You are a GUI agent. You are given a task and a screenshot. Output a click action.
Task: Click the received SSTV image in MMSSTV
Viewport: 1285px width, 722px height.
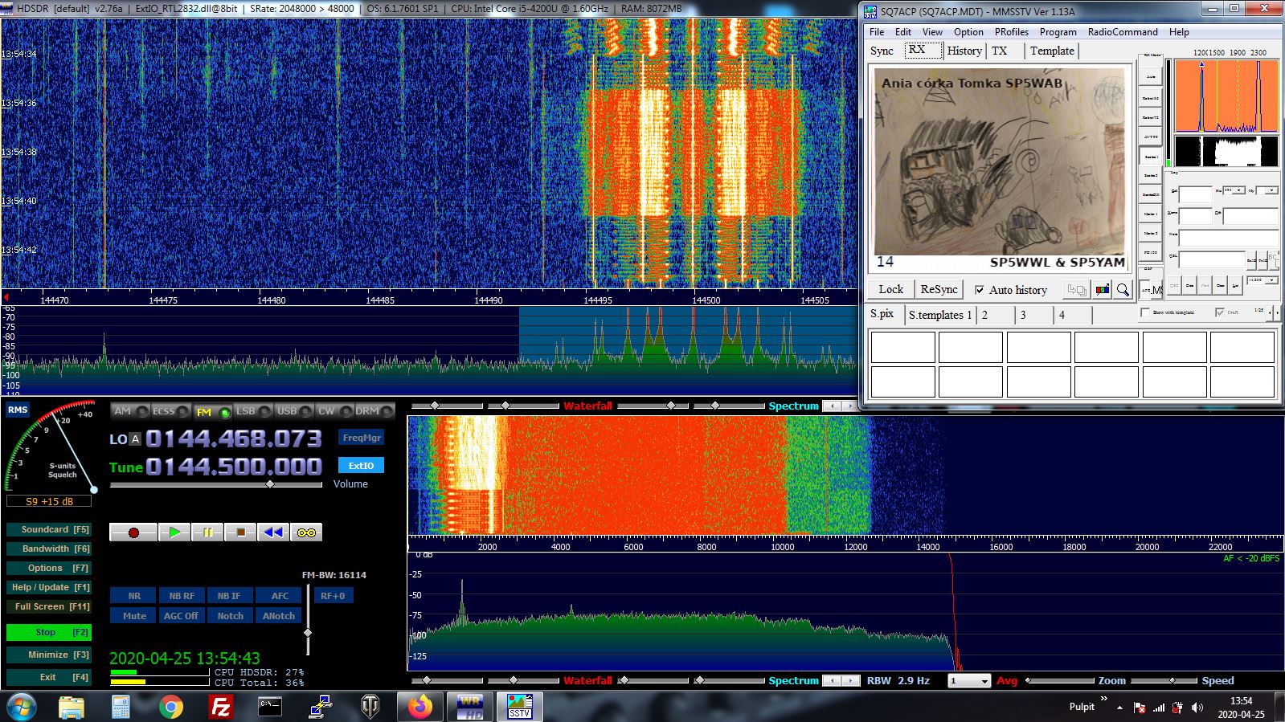(x=1000, y=169)
